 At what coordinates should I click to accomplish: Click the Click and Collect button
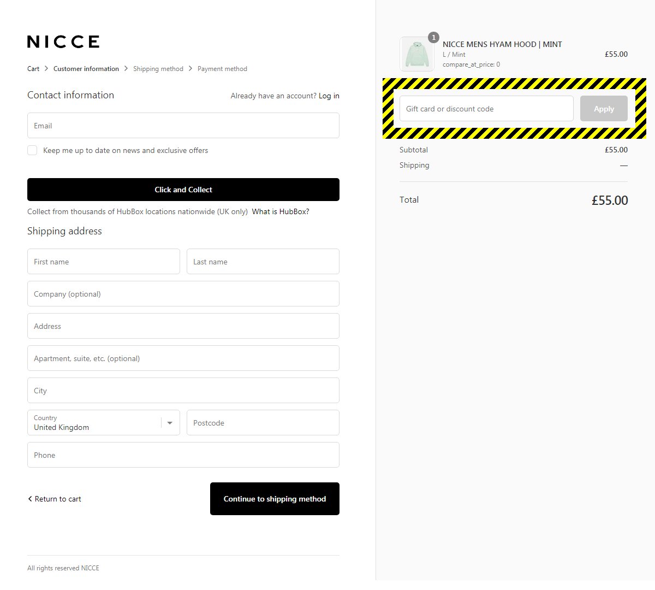183,190
